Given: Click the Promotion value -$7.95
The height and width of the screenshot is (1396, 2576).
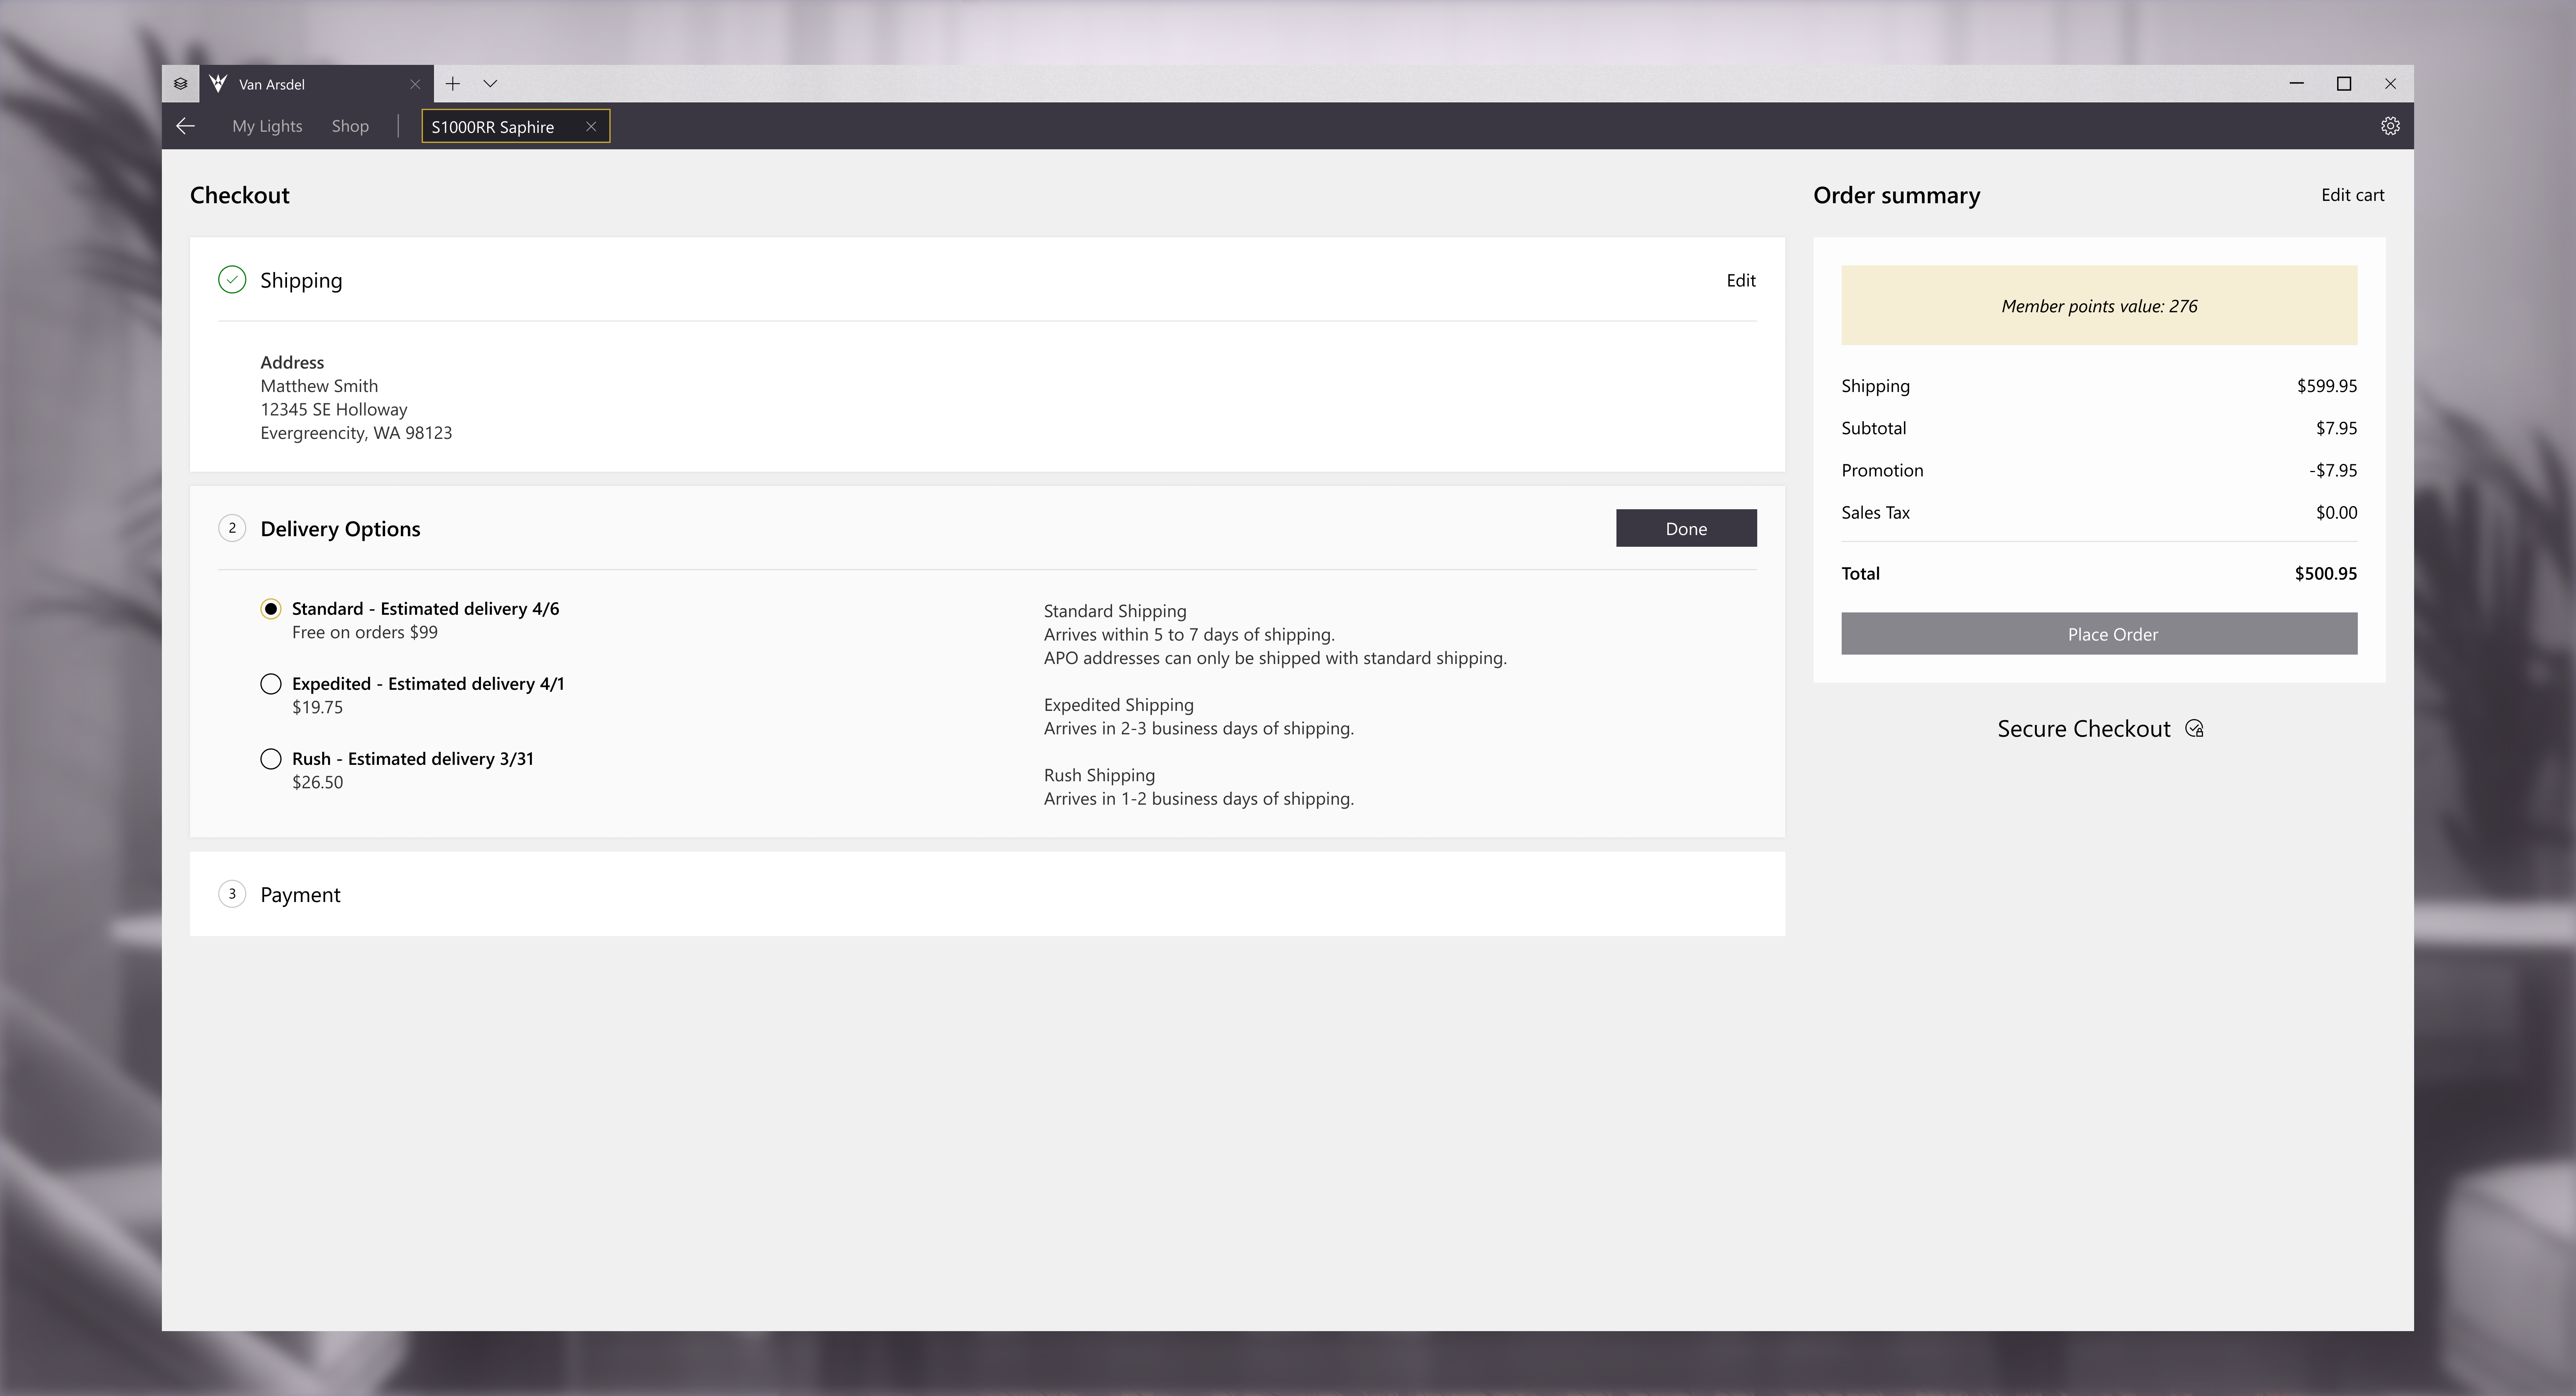Looking at the screenshot, I should (x=2333, y=470).
